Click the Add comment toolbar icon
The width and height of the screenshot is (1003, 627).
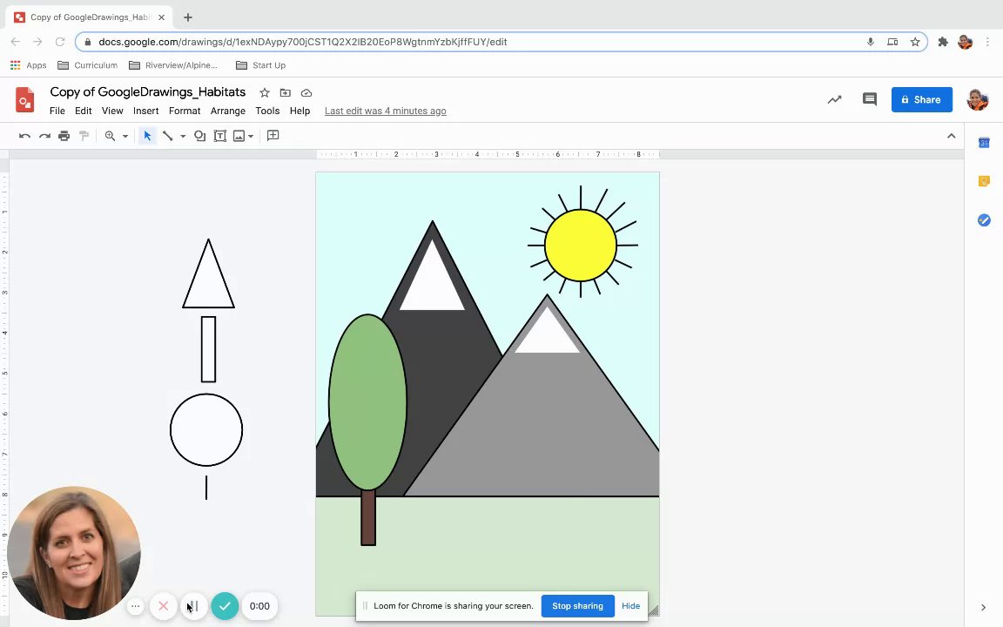coord(273,136)
